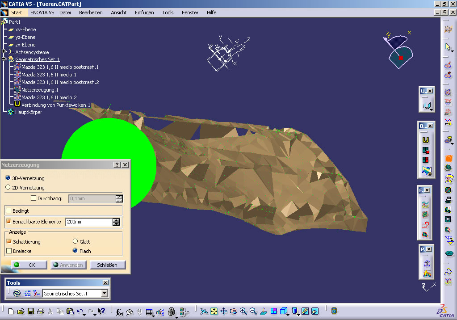The width and height of the screenshot is (457, 320).
Task: Select the 3D-Vernetzung radio button
Action: click(x=8, y=177)
